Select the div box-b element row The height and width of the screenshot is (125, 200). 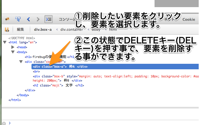116,78
